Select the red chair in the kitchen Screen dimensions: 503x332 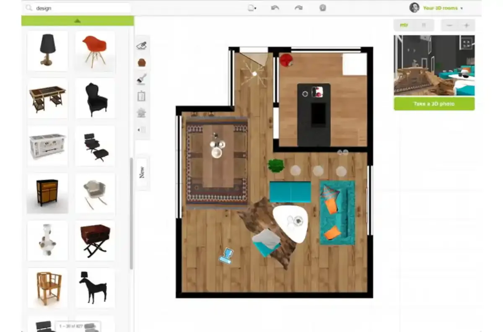(286, 60)
